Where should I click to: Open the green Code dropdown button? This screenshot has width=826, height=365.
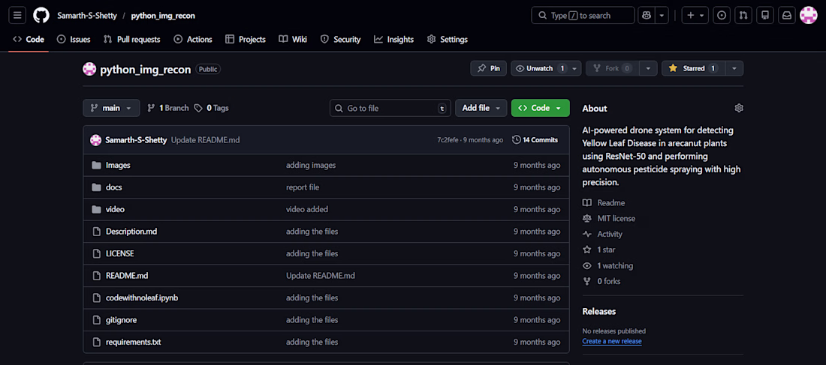click(541, 108)
